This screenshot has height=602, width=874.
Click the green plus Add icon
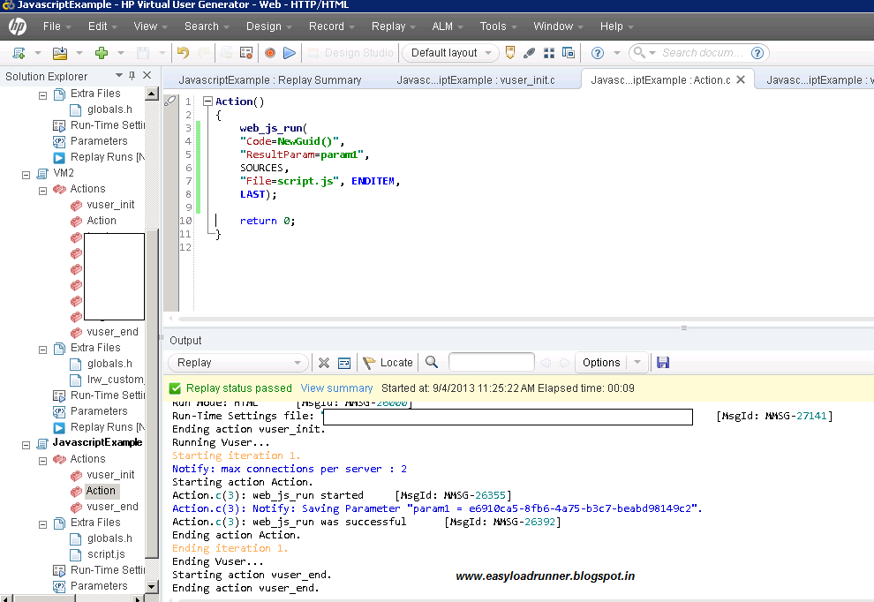click(102, 53)
